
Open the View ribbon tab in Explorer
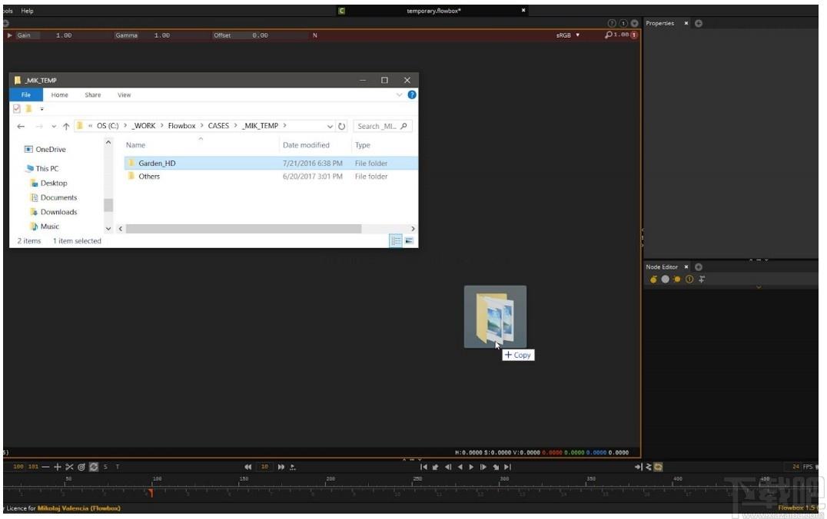tap(124, 95)
